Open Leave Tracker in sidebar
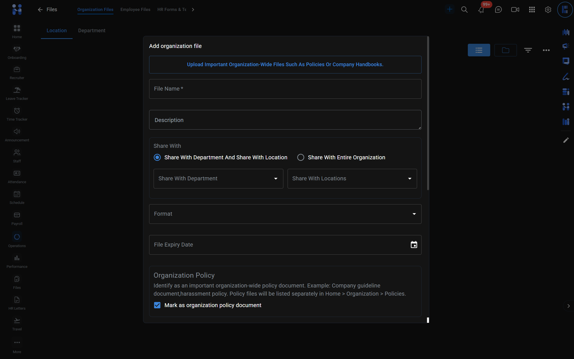Viewport: 574px width, 359px height. coord(17,93)
